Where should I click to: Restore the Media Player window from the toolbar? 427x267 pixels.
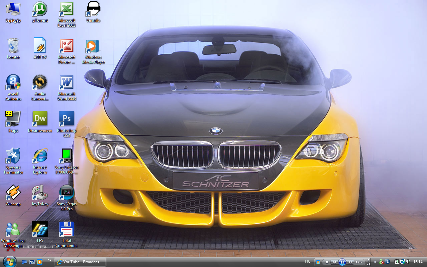[368, 264]
